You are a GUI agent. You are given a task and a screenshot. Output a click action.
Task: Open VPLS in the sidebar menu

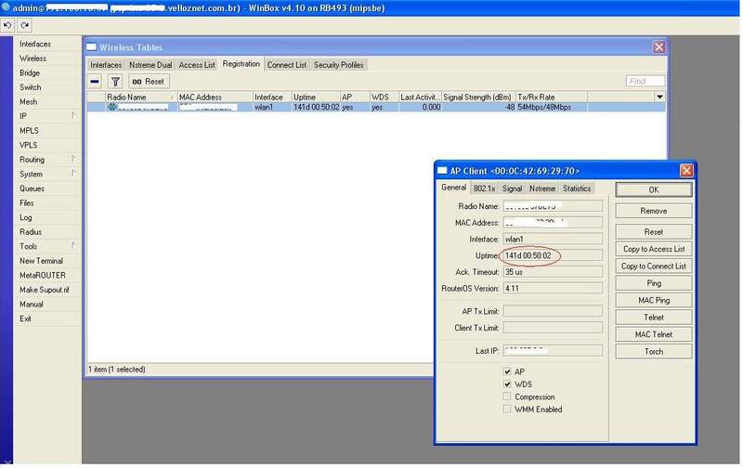coord(29,145)
